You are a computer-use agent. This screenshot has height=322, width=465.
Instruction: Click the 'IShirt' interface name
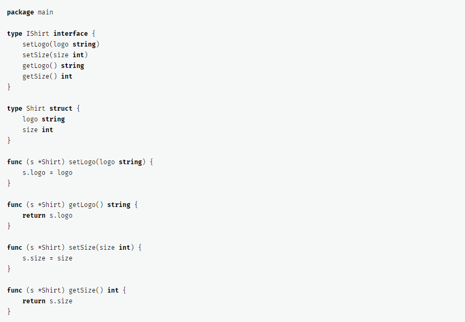click(37, 33)
